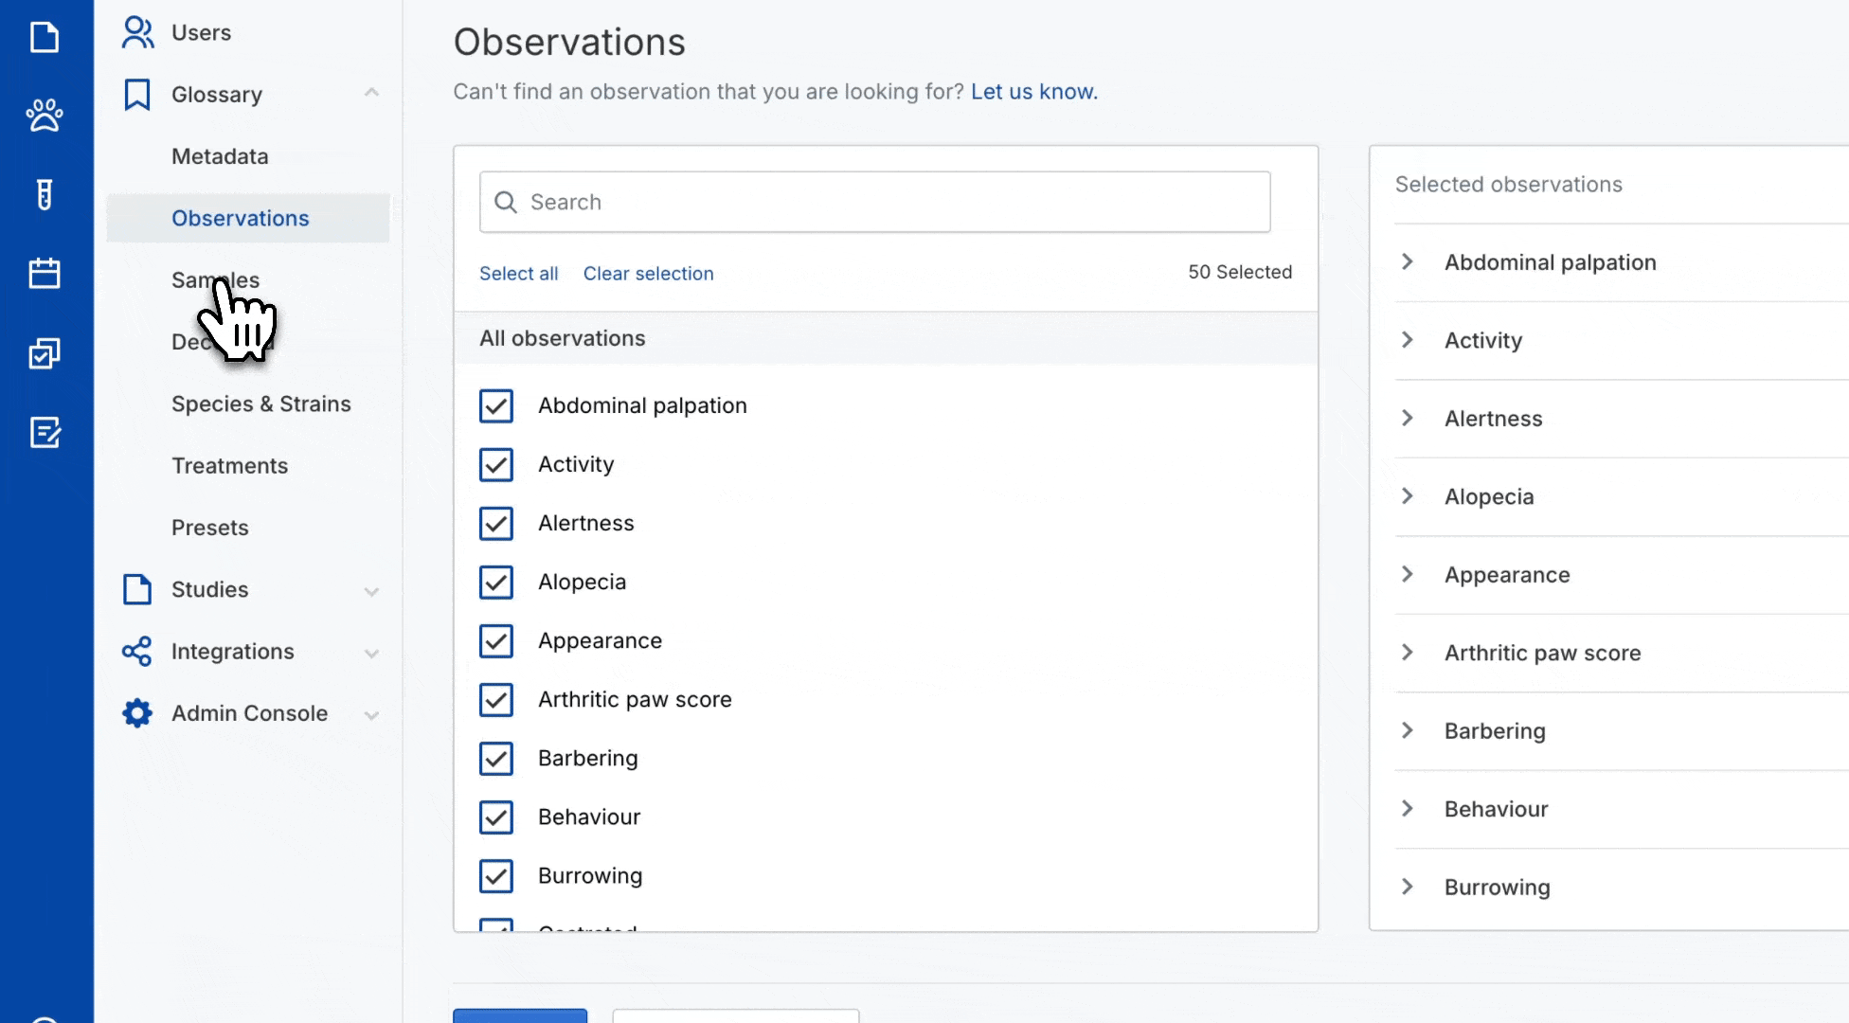Collapse the Glossary section chevron
1849x1023 pixels.
pos(371,93)
